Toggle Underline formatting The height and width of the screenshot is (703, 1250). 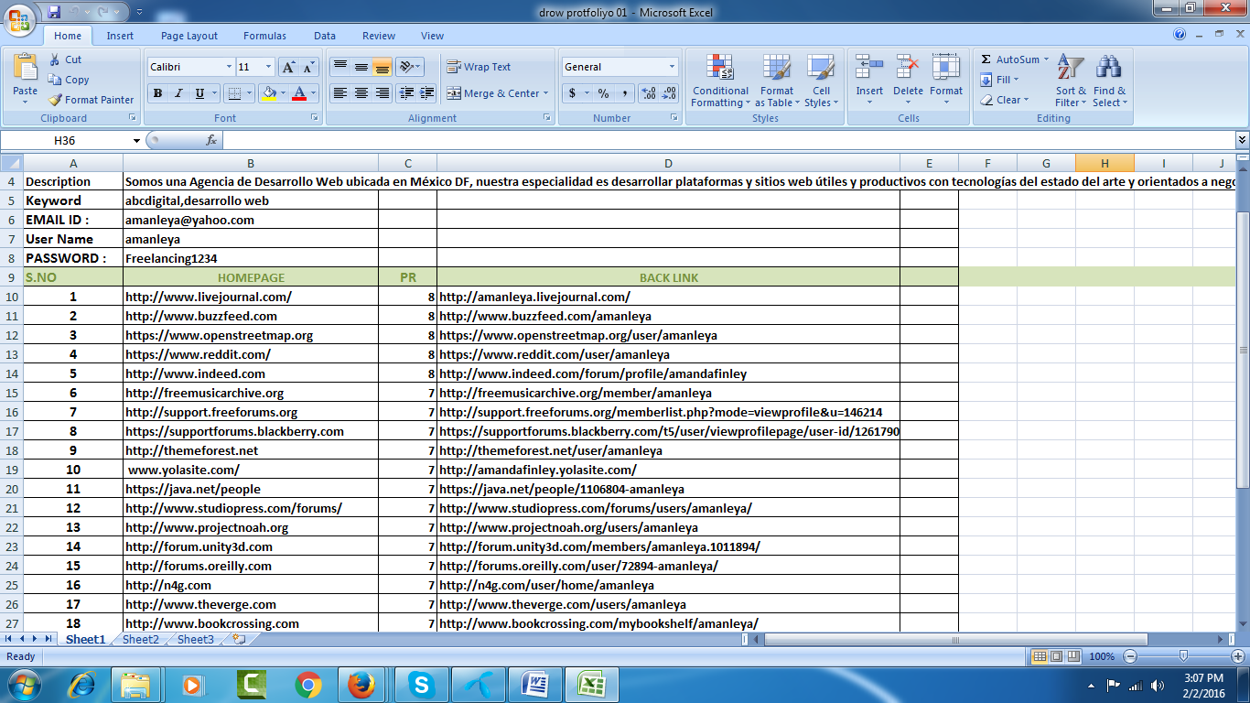point(199,93)
